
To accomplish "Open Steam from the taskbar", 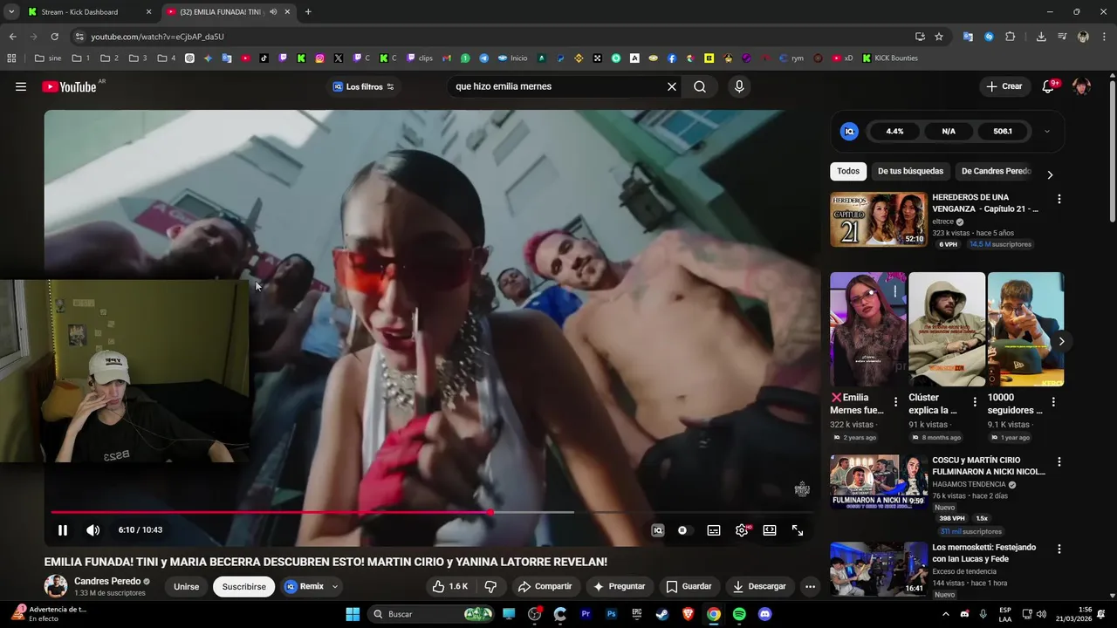I will tap(662, 614).
